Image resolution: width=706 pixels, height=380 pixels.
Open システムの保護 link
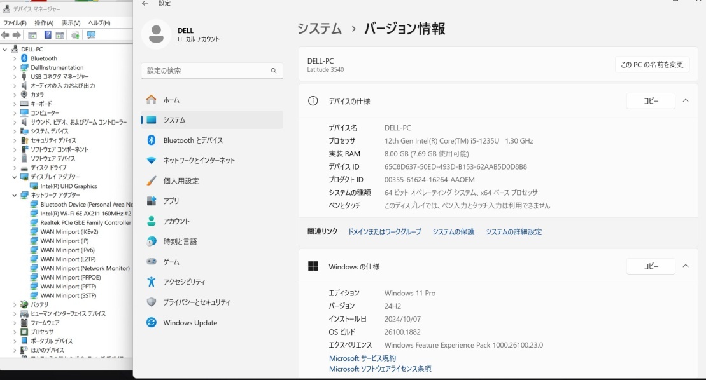coord(453,232)
